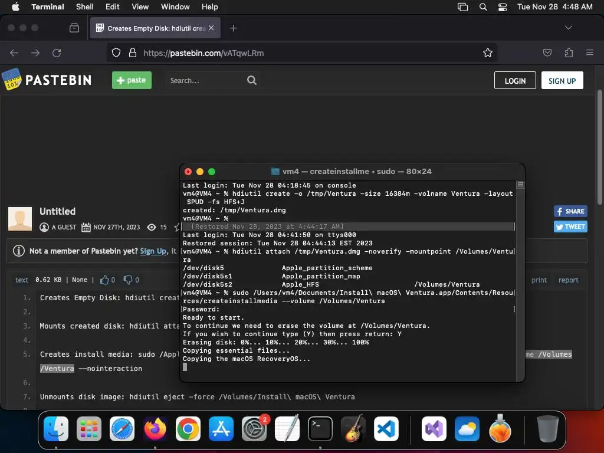Open the Weather app from the Dock
Screen dimensions: 604x453
pos(467,428)
